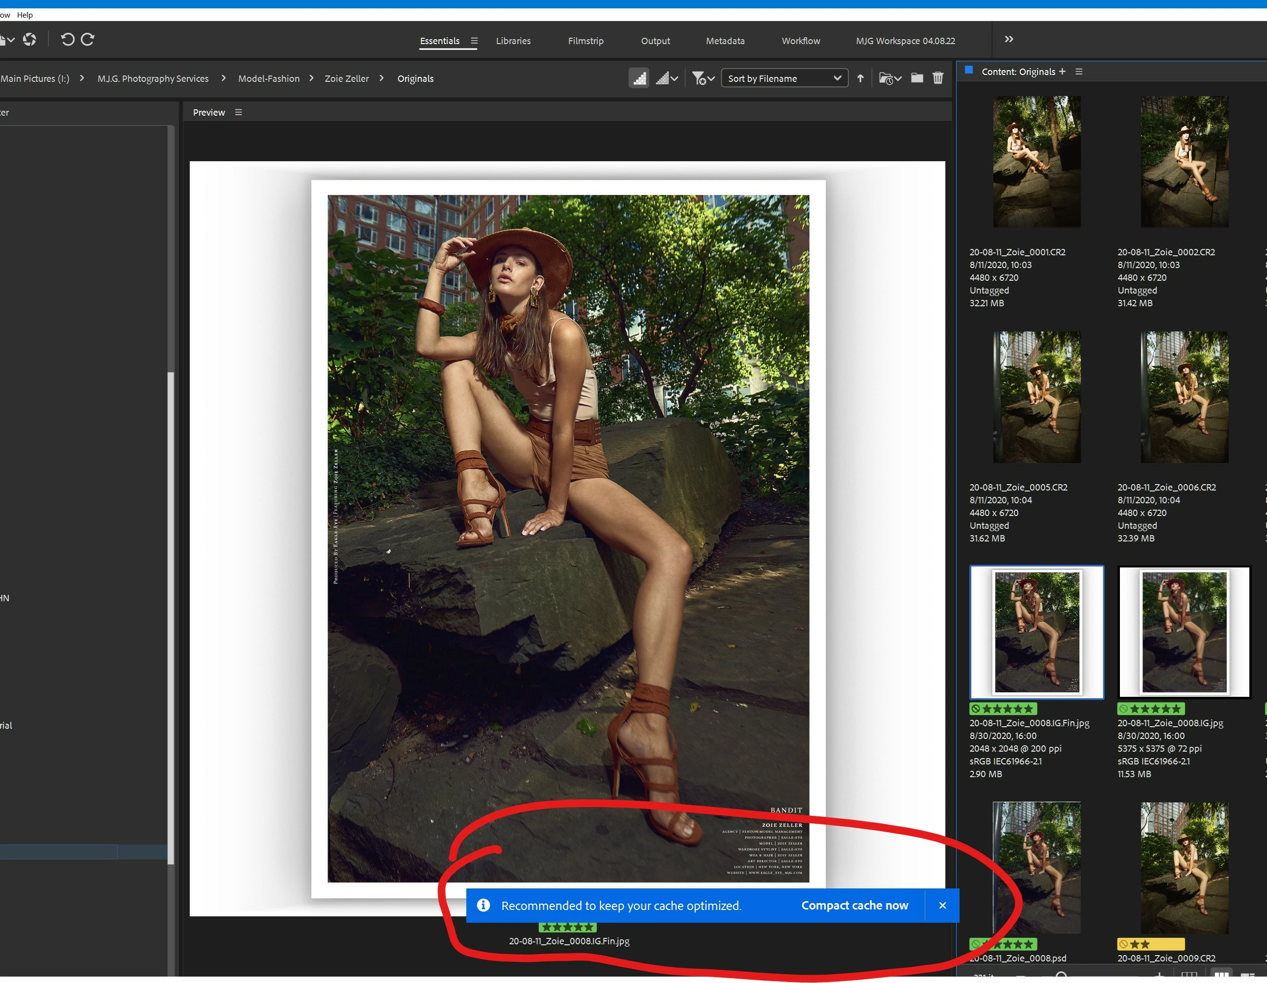This screenshot has height=983, width=1267.
Task: Click Compact cache now
Action: tap(855, 905)
